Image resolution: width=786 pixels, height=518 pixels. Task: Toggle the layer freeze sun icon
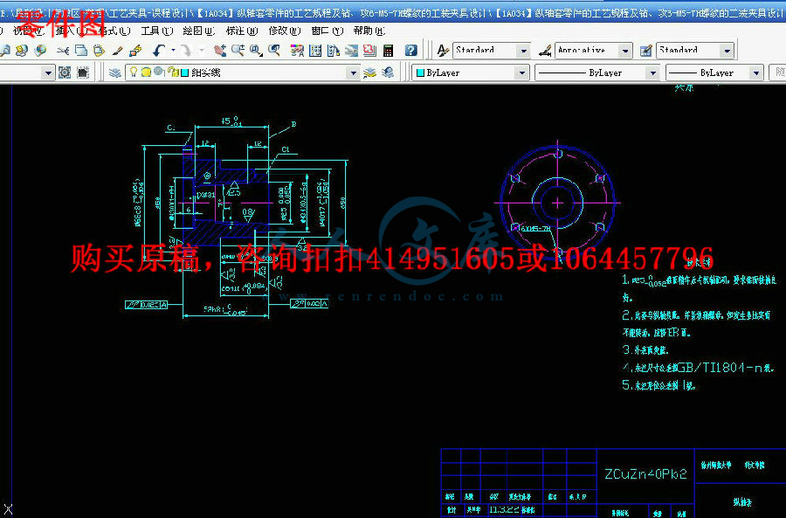(146, 73)
